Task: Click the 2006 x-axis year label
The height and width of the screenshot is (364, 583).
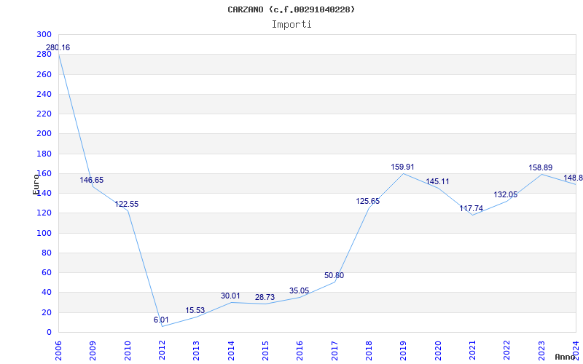Action: 58,351
